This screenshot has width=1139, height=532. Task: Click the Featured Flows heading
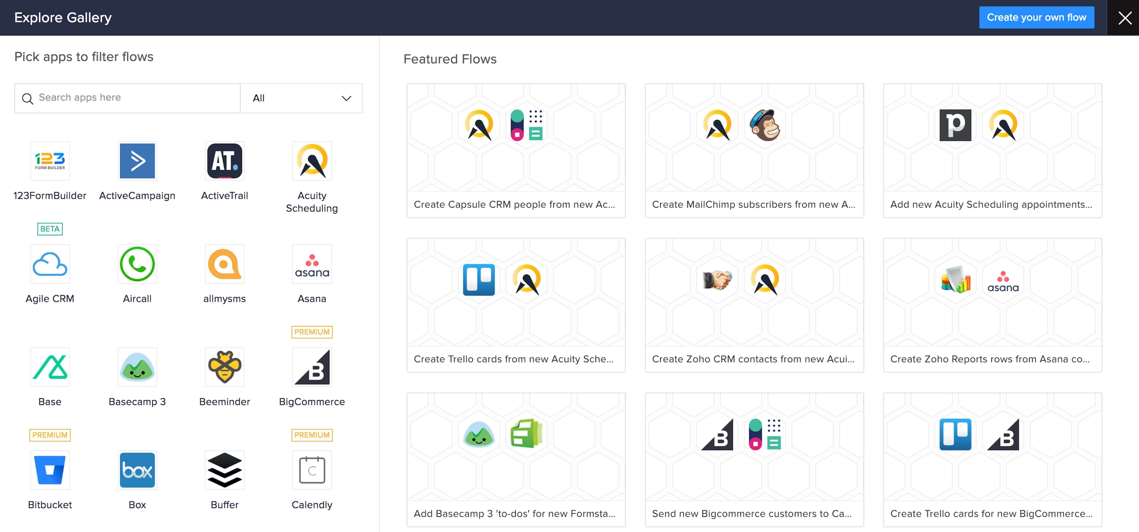[x=450, y=59]
